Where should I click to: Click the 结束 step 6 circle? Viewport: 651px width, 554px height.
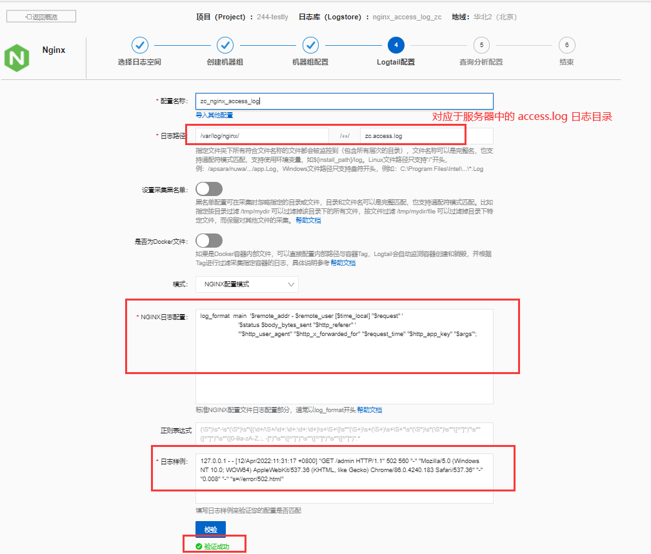click(566, 45)
